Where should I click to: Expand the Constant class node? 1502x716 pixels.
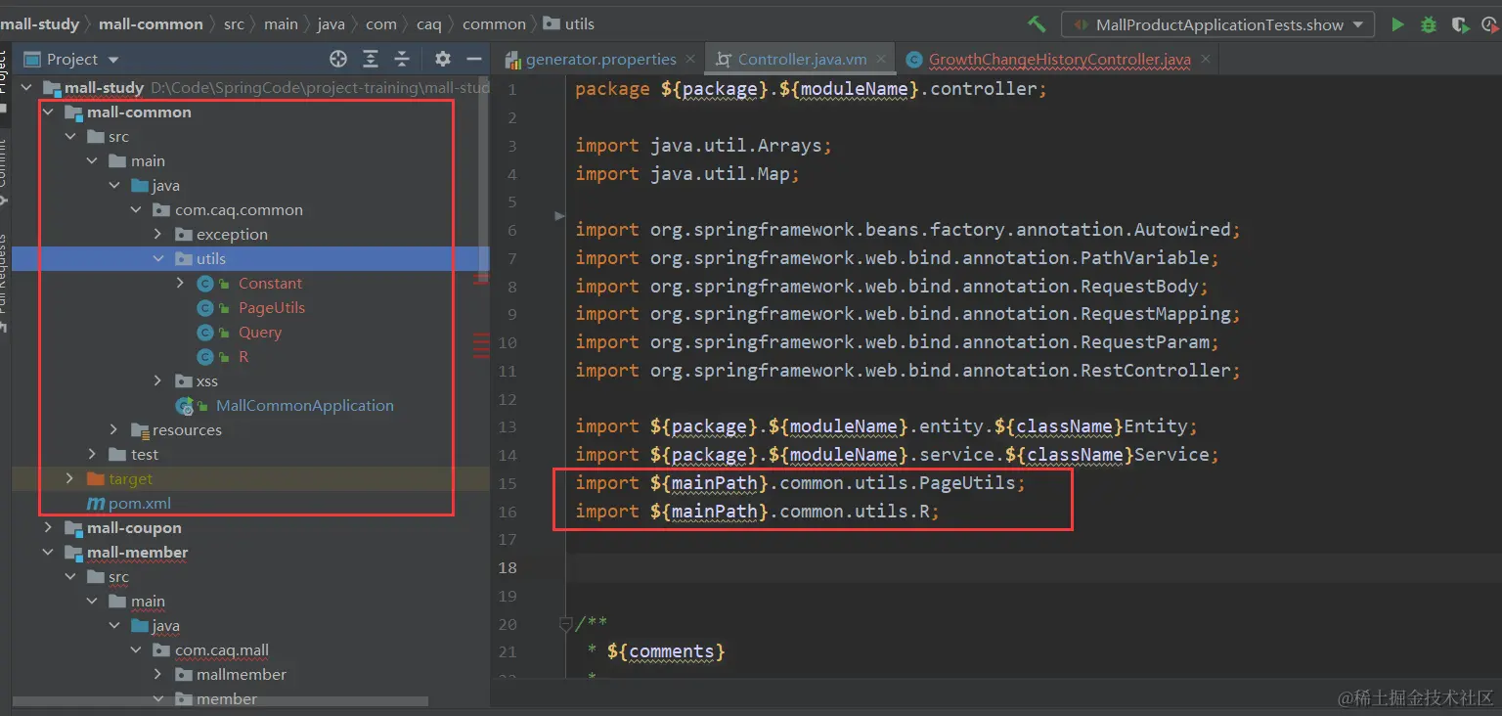(180, 284)
